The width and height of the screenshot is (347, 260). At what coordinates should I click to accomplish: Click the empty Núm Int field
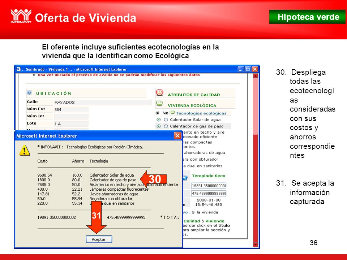tap(71, 117)
